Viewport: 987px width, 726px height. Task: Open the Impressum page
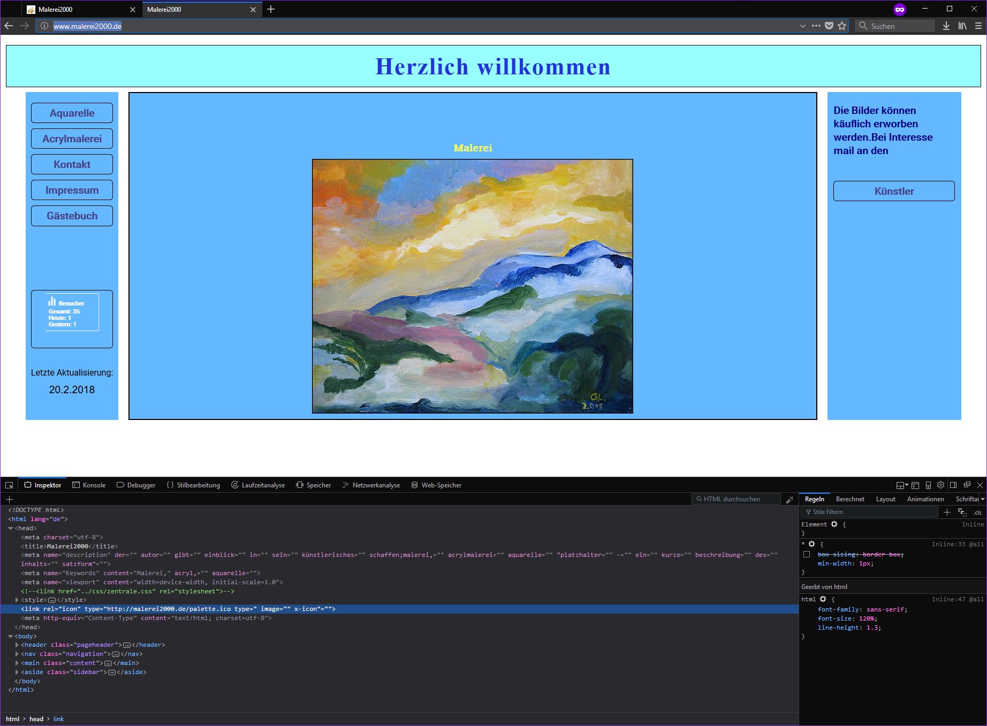[72, 190]
